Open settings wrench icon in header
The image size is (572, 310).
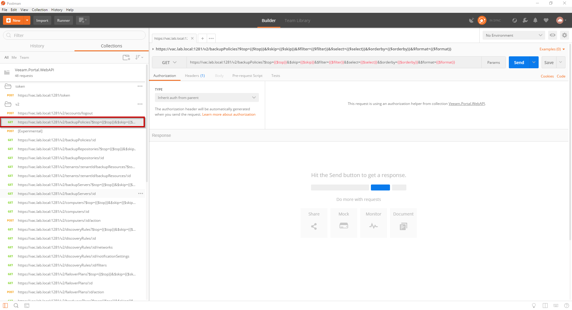point(525,20)
